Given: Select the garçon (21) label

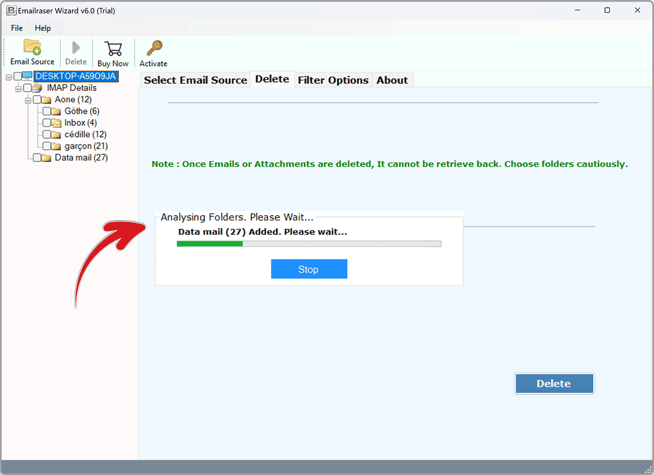Looking at the screenshot, I should 86,146.
